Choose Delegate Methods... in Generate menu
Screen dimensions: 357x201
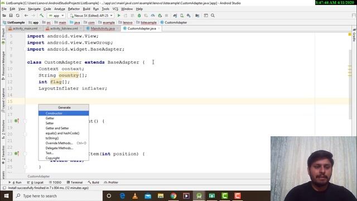[x=64, y=148]
